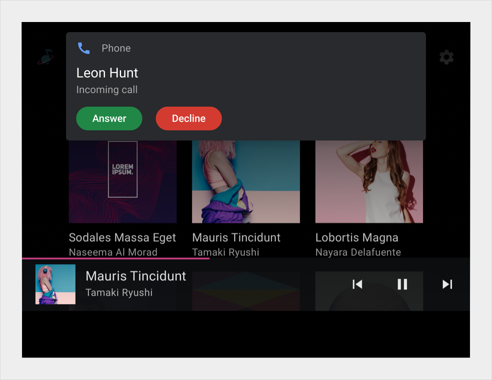Skip to the next track

click(x=448, y=284)
